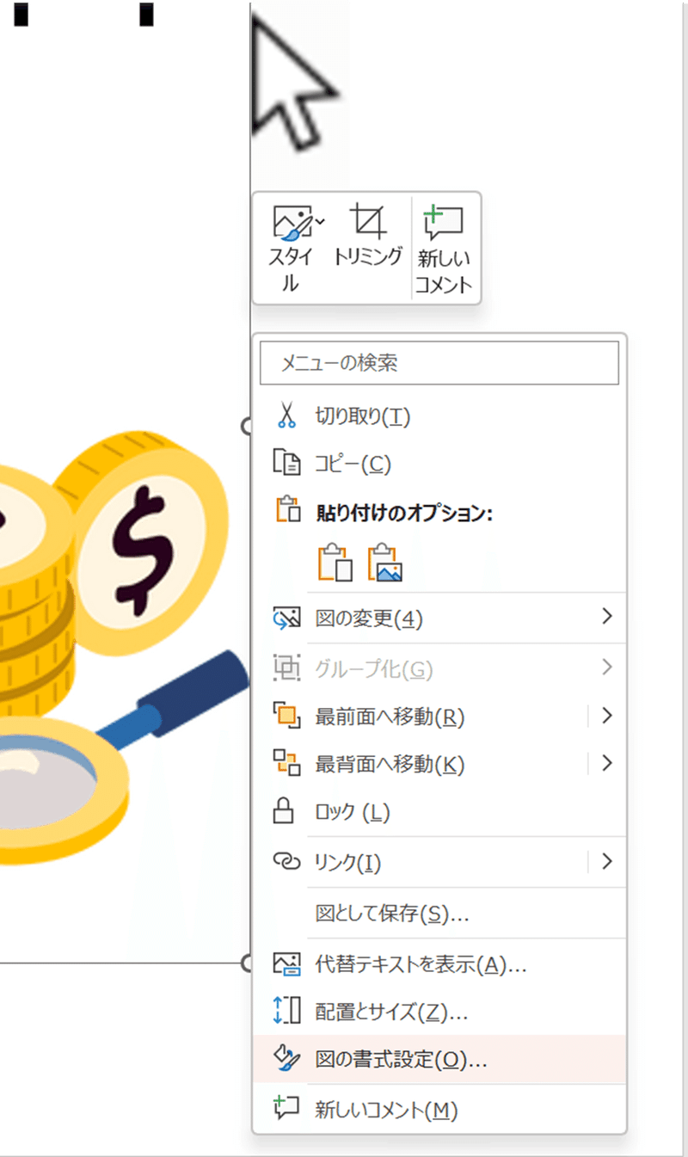The width and height of the screenshot is (688, 1157).
Task: Click the alt text icon for 代替テキストを表示
Action: (x=286, y=964)
